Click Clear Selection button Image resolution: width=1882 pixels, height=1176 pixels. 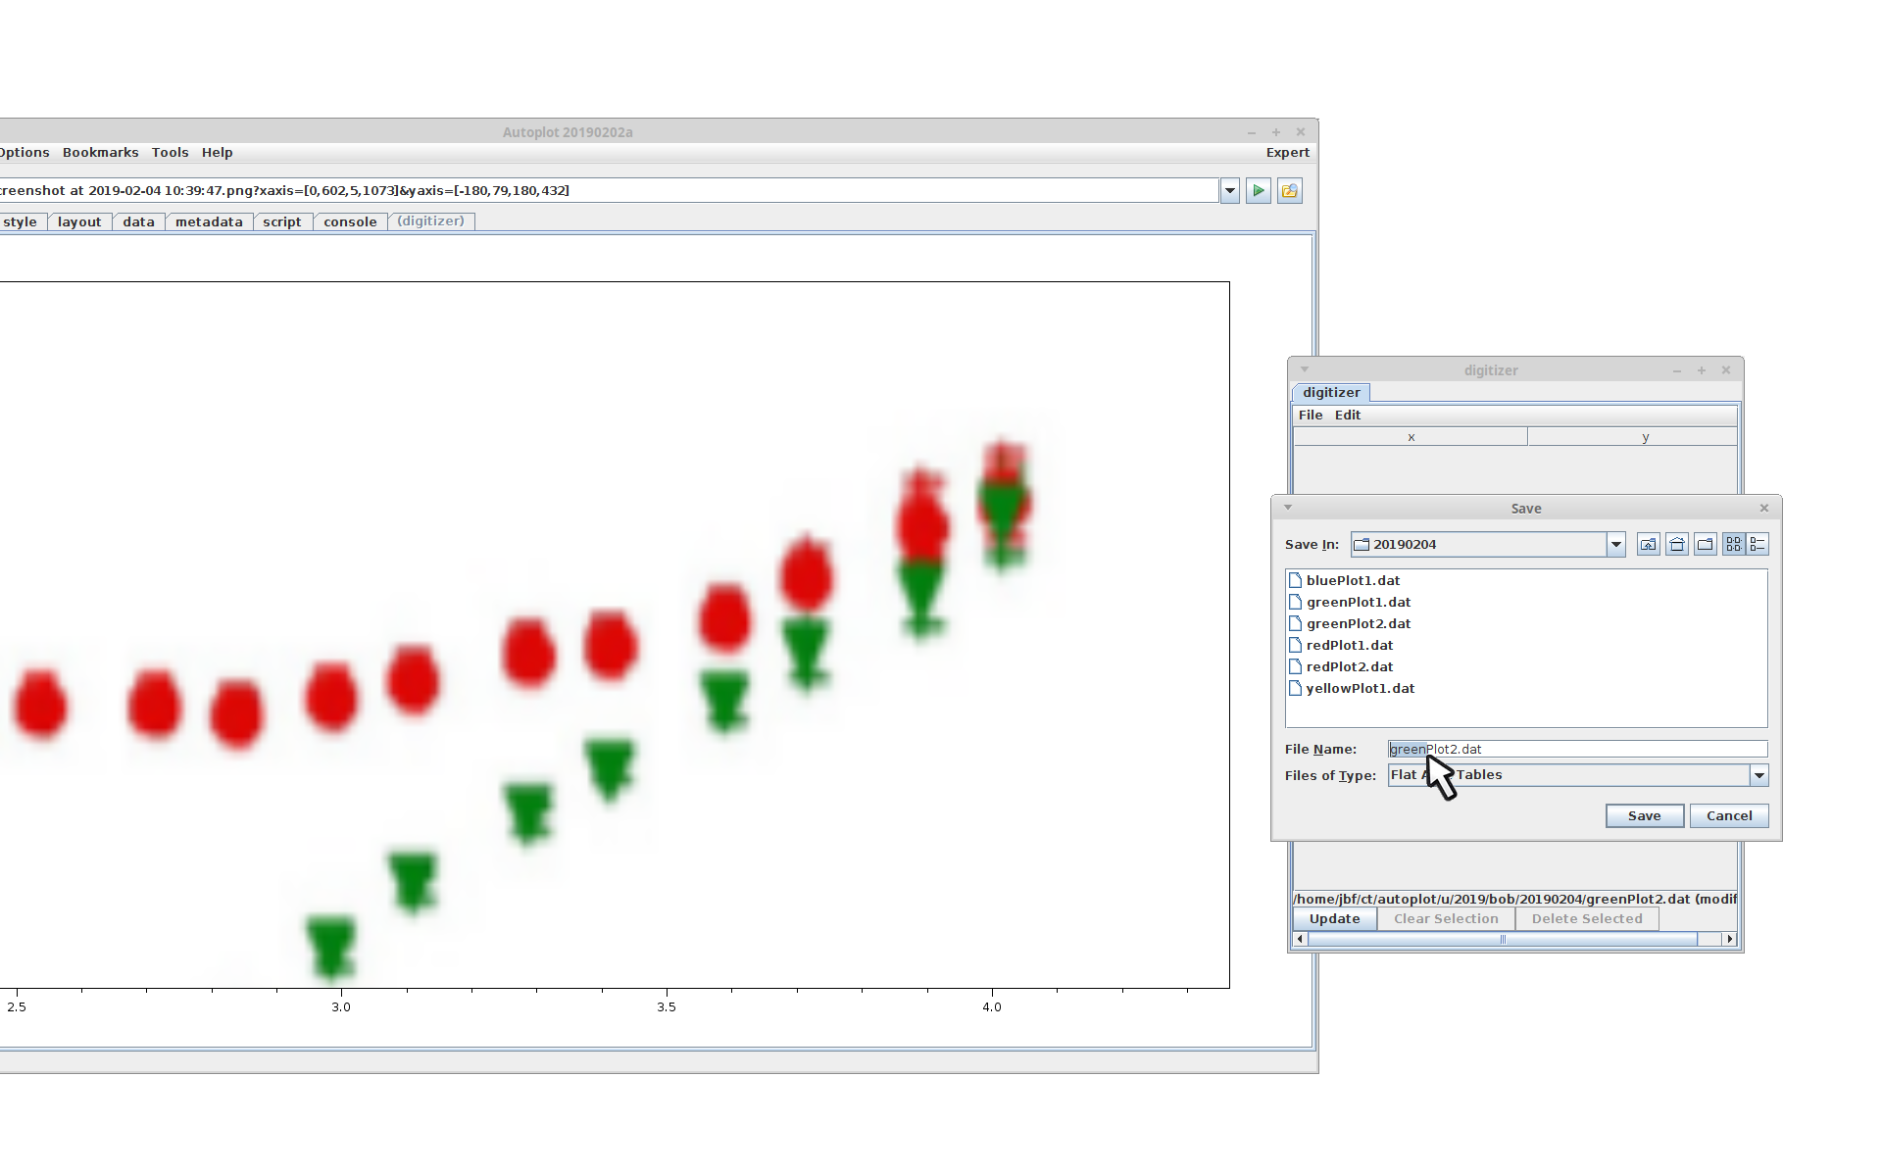[x=1446, y=919]
